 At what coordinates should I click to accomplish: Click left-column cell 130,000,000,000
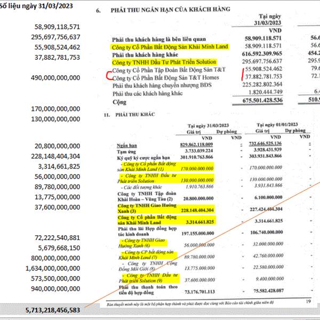pos(55,119)
